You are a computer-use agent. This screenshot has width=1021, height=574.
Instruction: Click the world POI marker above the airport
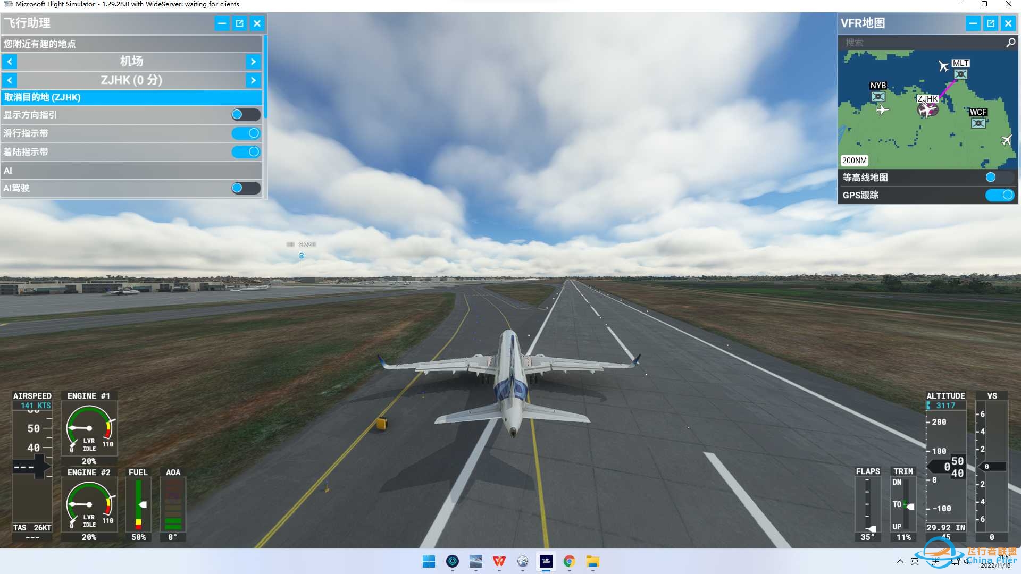point(302,256)
